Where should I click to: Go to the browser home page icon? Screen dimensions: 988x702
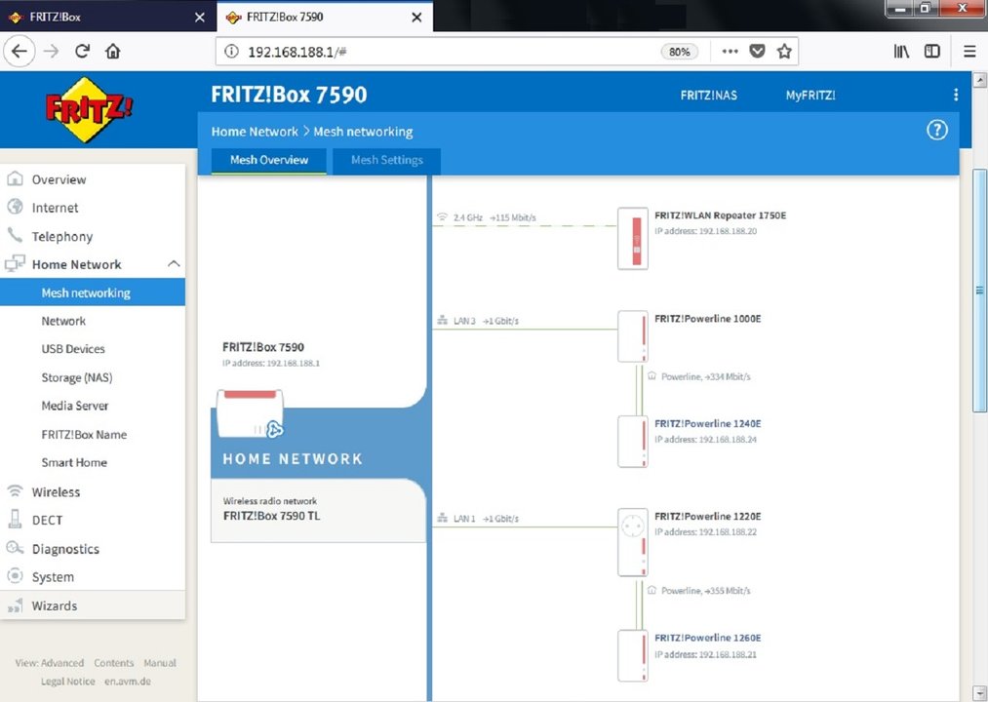(113, 51)
